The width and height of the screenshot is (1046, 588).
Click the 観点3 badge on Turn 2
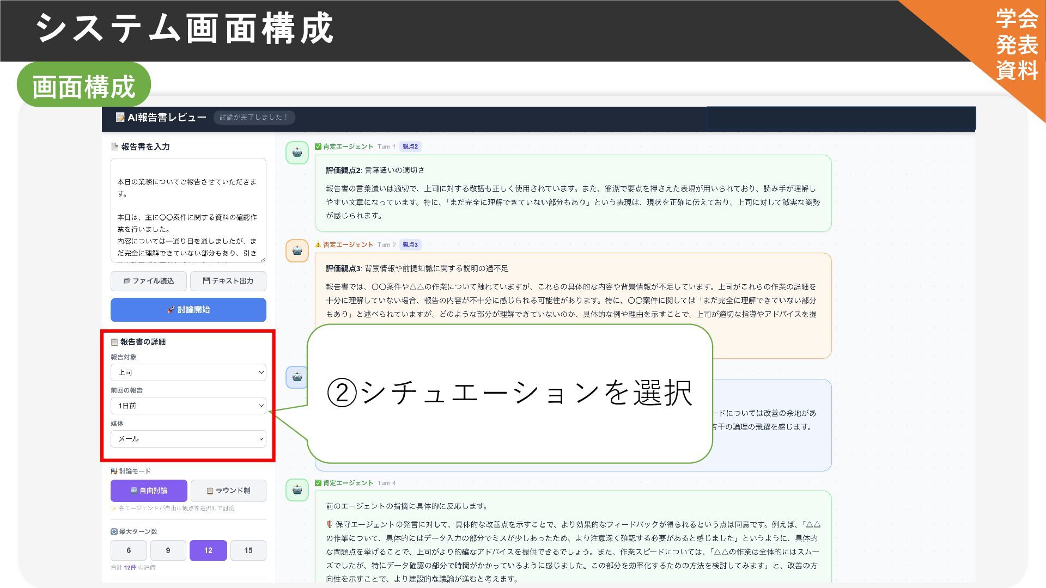tap(410, 244)
